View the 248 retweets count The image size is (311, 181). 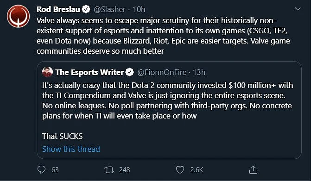point(124,170)
